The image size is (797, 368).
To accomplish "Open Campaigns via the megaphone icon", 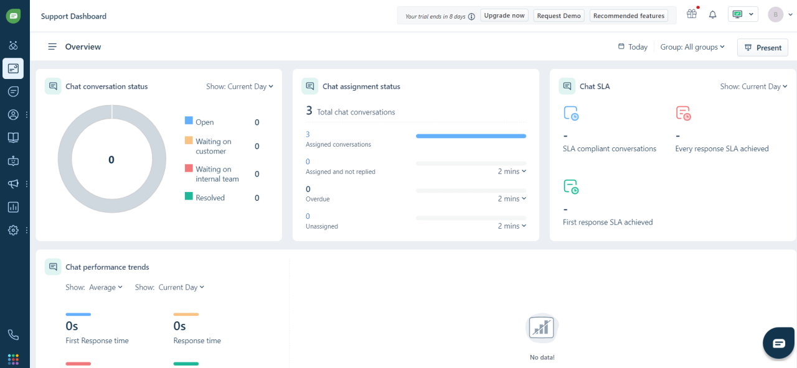I will [x=14, y=183].
